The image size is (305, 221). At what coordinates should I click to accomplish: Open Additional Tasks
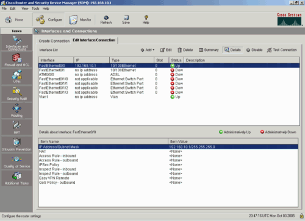tap(17, 178)
